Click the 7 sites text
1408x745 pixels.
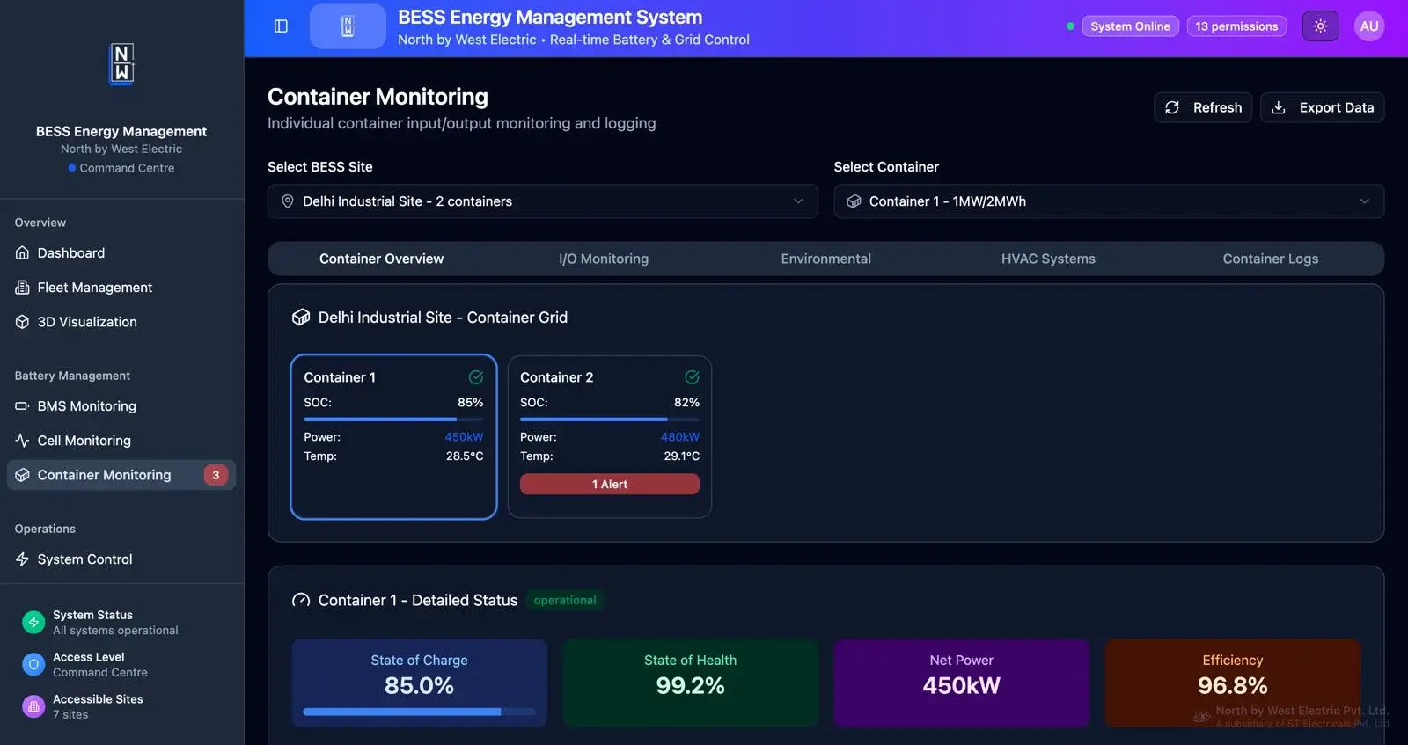coord(70,715)
